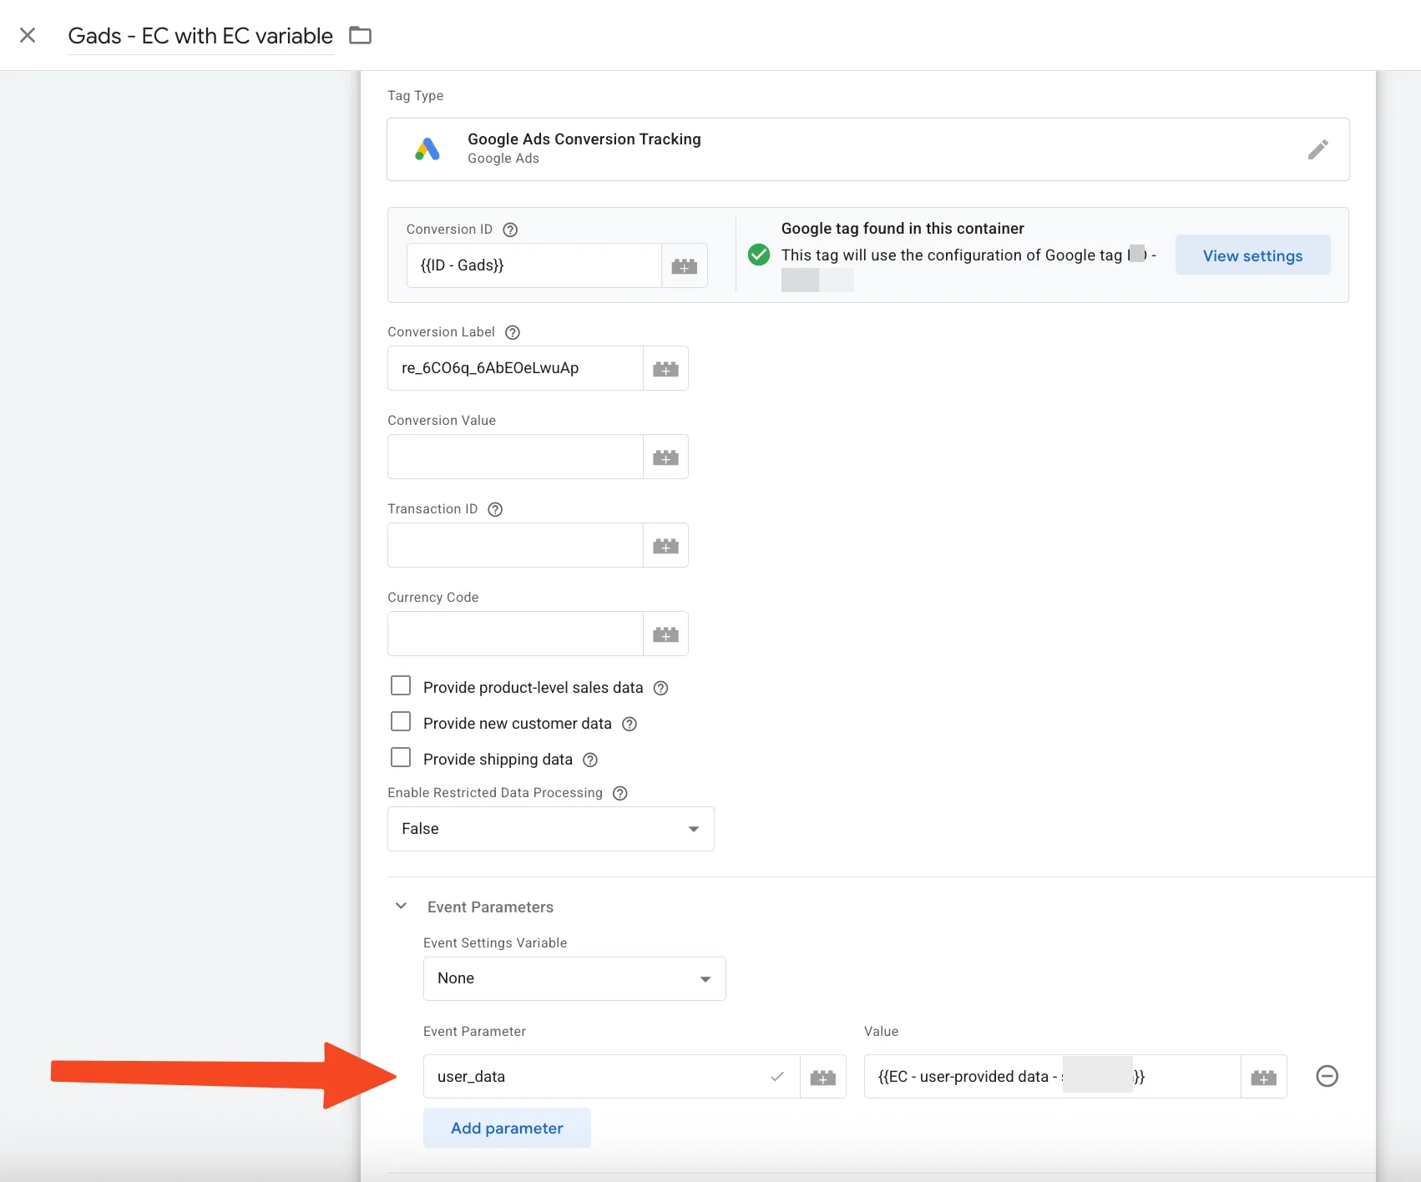
Task: Insert variable for Currency Code field
Action: click(665, 634)
